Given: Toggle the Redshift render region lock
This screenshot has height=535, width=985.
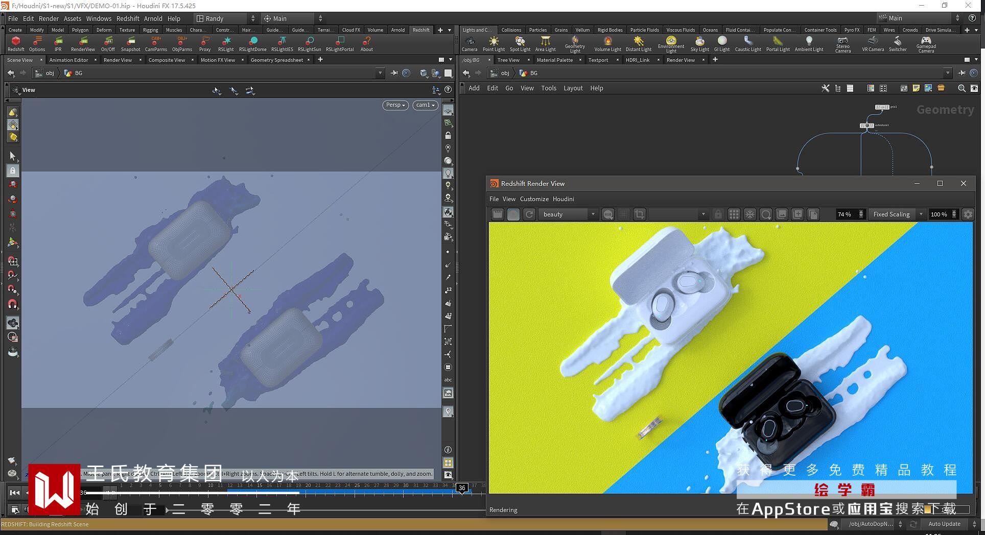Looking at the screenshot, I should [x=718, y=214].
